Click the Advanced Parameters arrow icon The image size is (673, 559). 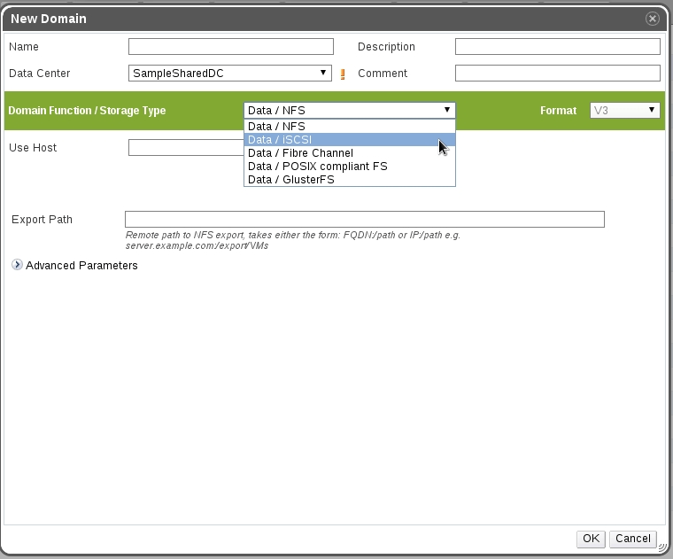(17, 265)
